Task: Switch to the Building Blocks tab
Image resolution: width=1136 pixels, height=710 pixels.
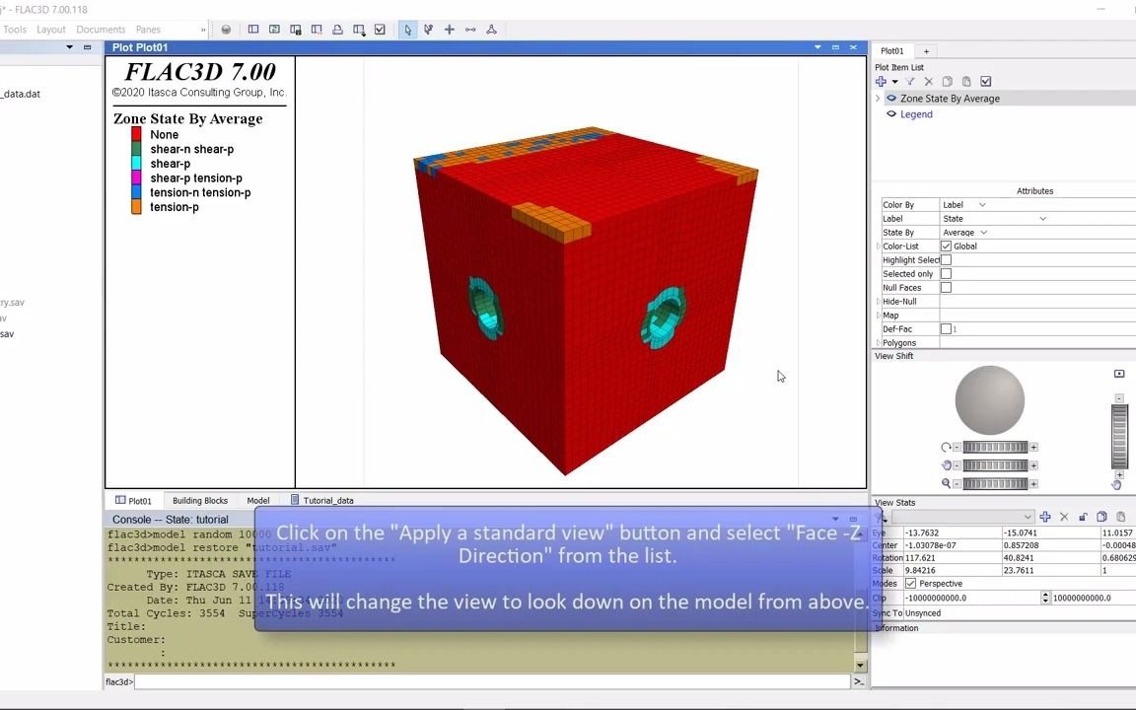Action: [200, 500]
